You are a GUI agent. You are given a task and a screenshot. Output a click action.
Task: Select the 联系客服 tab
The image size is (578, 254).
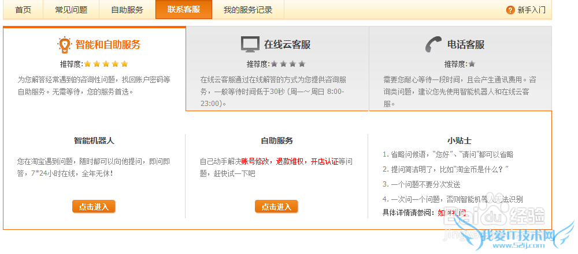point(184,10)
